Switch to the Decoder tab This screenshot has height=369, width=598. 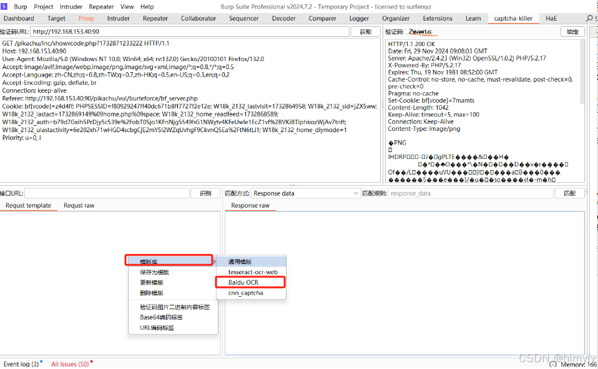click(x=284, y=18)
